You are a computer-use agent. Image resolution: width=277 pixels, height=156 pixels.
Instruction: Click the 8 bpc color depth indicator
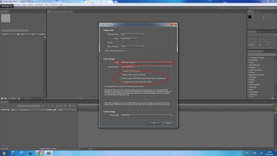(13, 98)
